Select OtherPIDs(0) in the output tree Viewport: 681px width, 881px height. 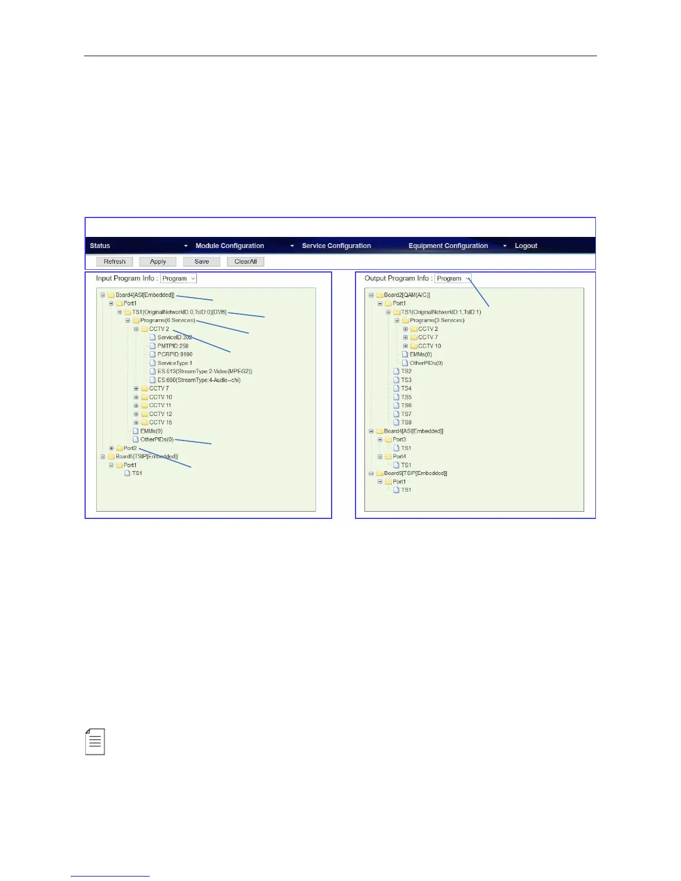[x=426, y=363]
